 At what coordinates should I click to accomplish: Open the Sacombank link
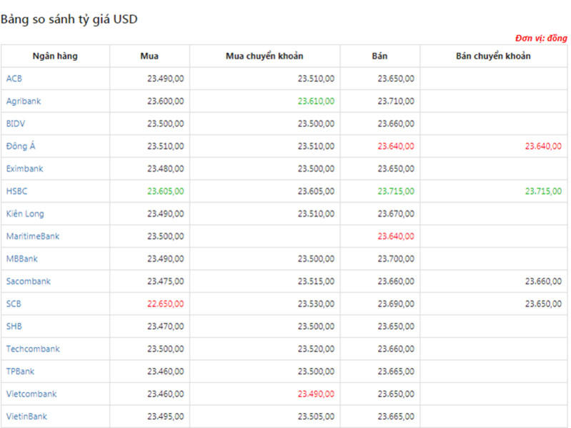pyautogui.click(x=29, y=281)
